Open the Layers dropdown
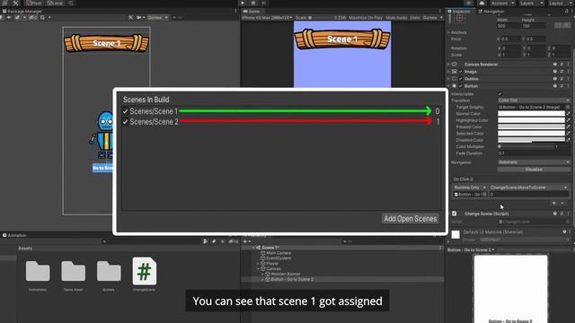 [531, 3]
